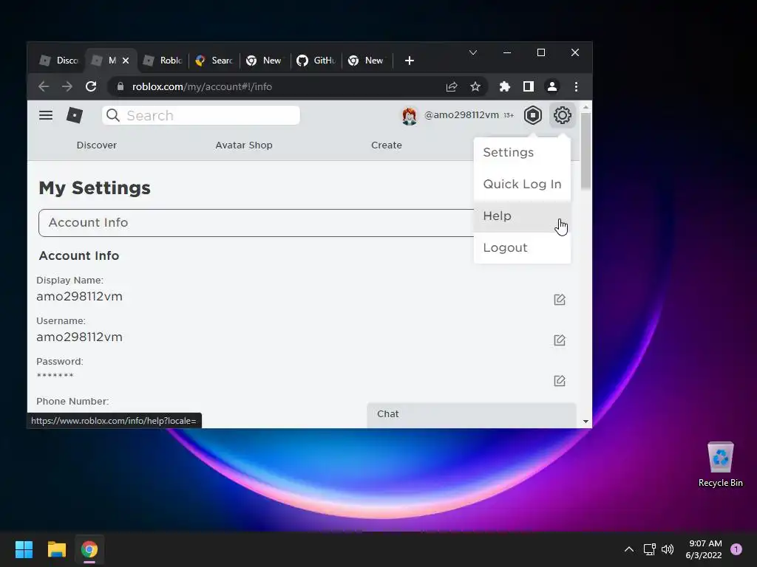Viewport: 757px width, 567px height.
Task: Open the notification badge in system tray
Action: pyautogui.click(x=736, y=549)
